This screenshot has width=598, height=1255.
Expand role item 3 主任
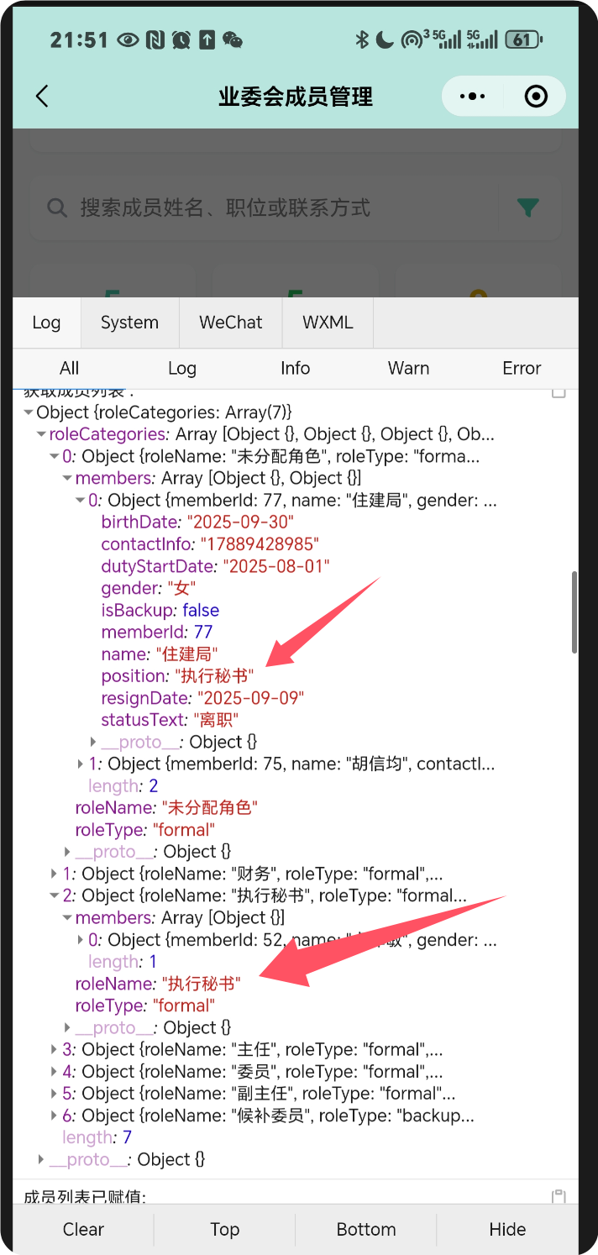point(55,1049)
